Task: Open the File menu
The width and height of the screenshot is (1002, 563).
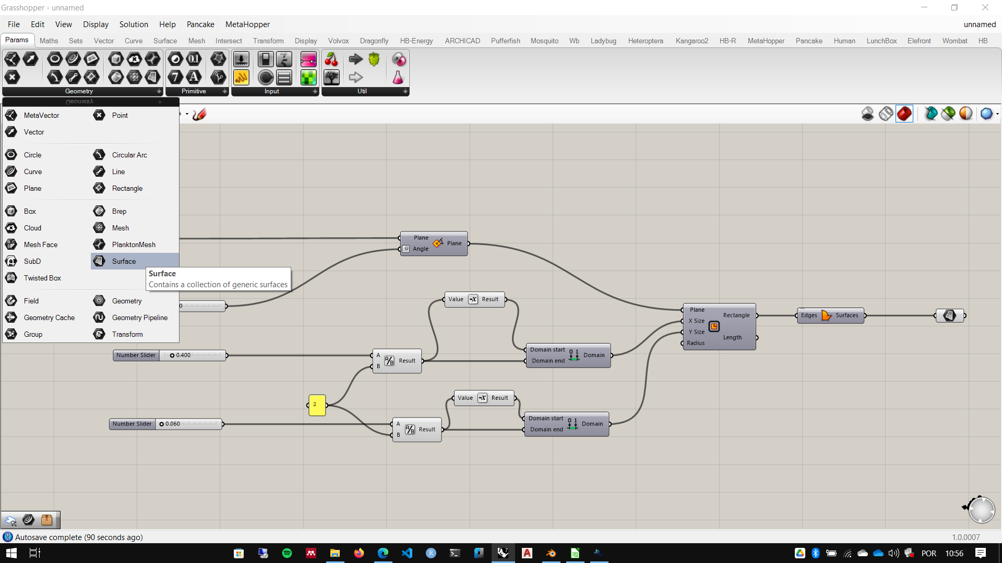Action: click(14, 25)
